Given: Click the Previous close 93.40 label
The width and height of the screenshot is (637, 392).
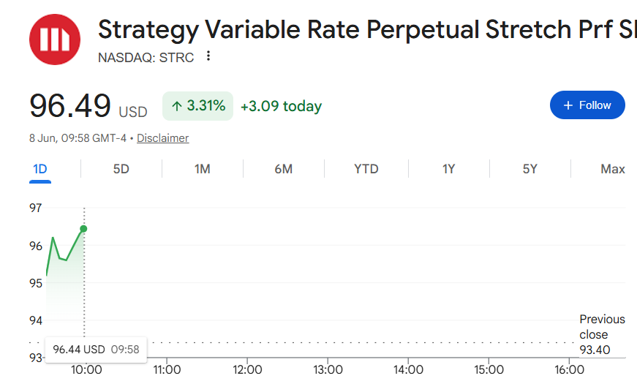Looking at the screenshot, I should (602, 334).
